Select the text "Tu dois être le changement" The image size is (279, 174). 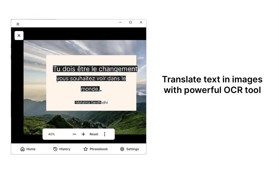(x=95, y=69)
